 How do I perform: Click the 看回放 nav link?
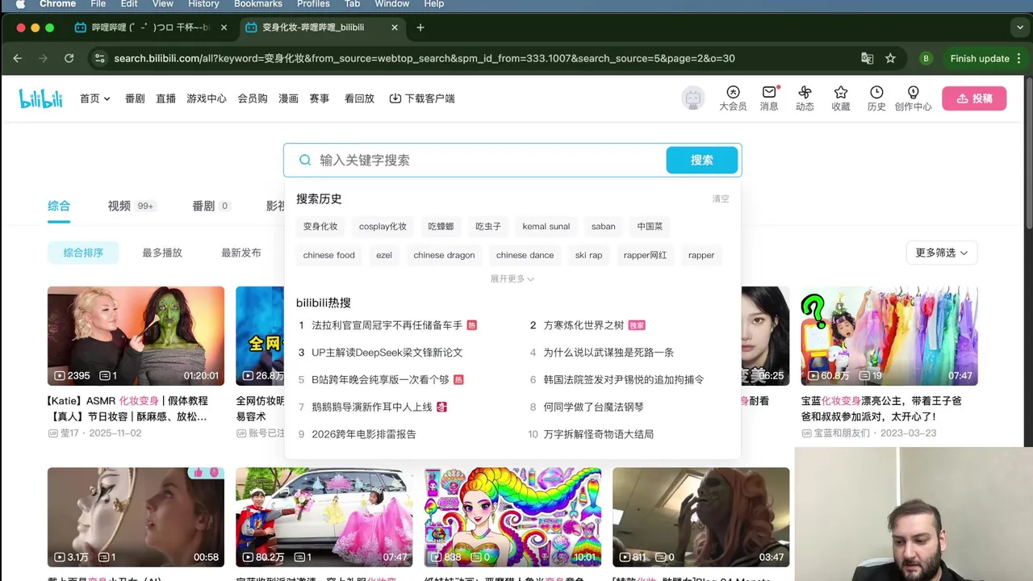click(359, 98)
